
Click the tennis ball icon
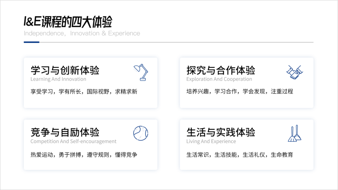point(141,133)
